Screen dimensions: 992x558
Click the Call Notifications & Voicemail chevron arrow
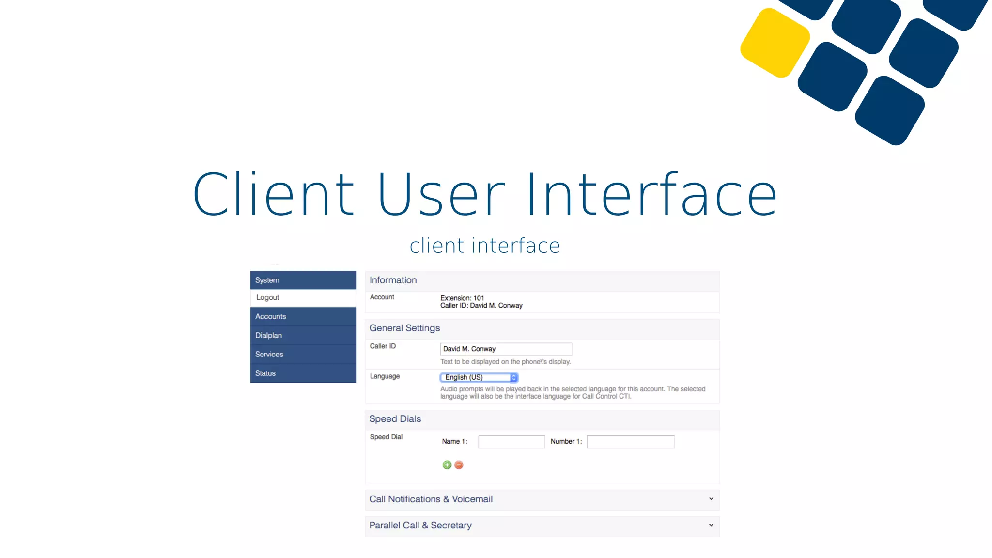[711, 499]
